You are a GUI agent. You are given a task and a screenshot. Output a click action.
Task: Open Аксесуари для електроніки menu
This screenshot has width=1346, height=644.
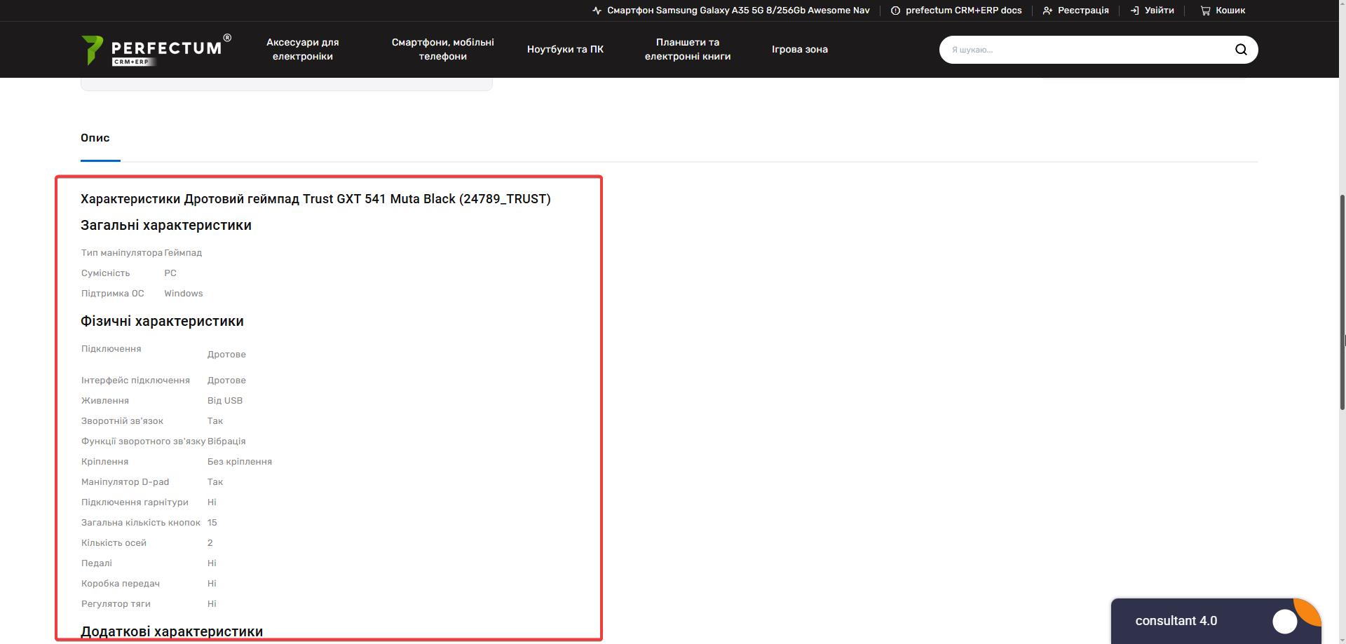302,50
